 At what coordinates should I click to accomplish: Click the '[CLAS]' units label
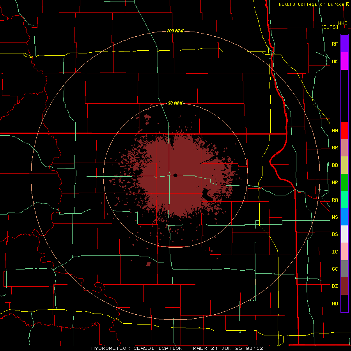point(330,27)
